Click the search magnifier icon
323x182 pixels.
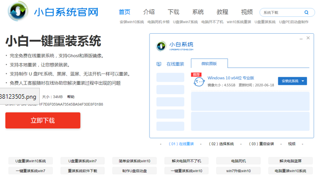(306, 12)
